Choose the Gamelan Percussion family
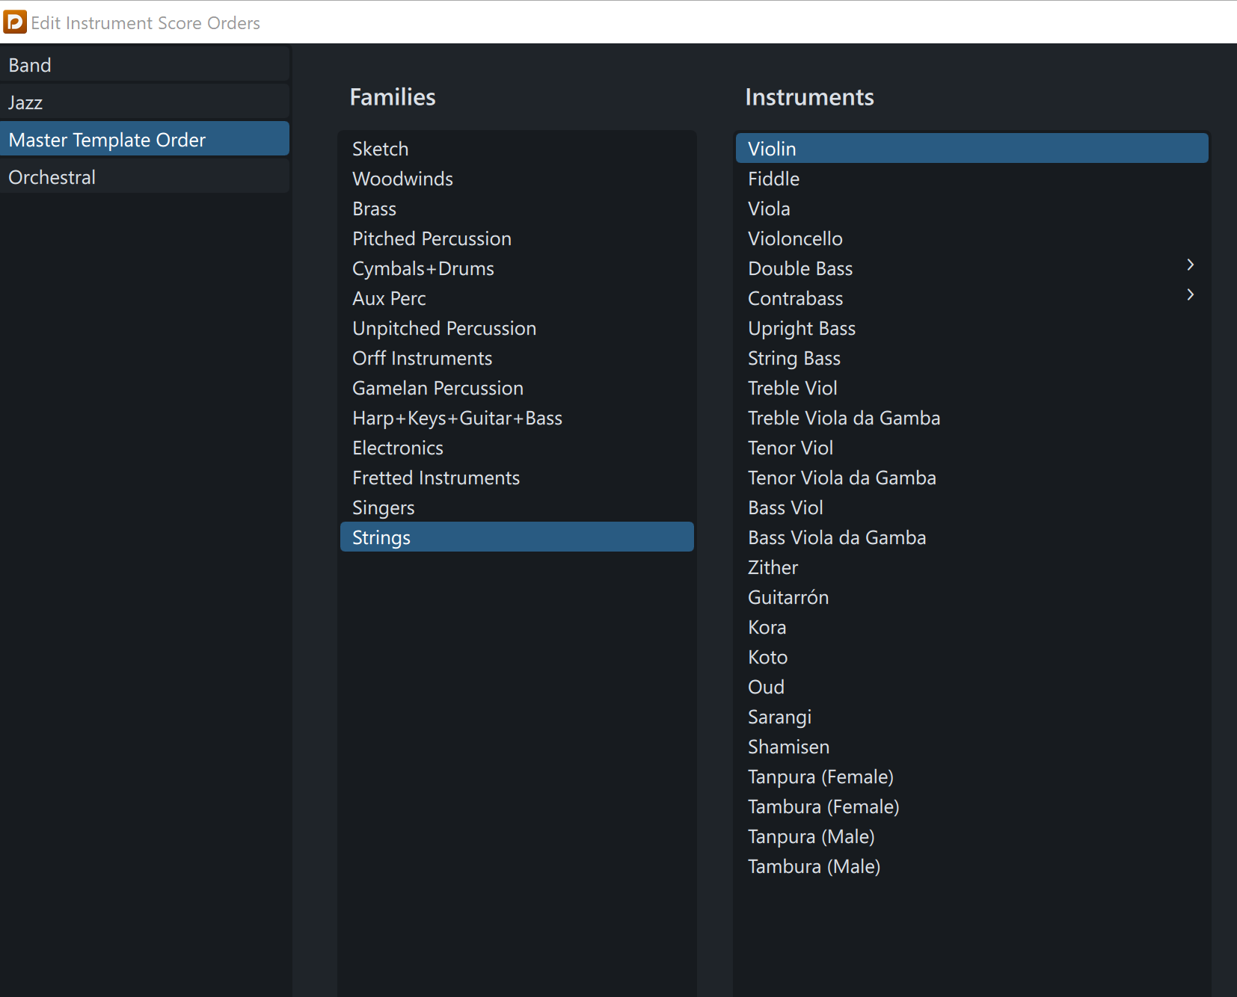Screen dimensions: 1237x997 pos(438,388)
